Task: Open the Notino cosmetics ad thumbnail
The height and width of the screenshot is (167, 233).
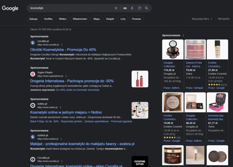Action: click(x=140, y=110)
